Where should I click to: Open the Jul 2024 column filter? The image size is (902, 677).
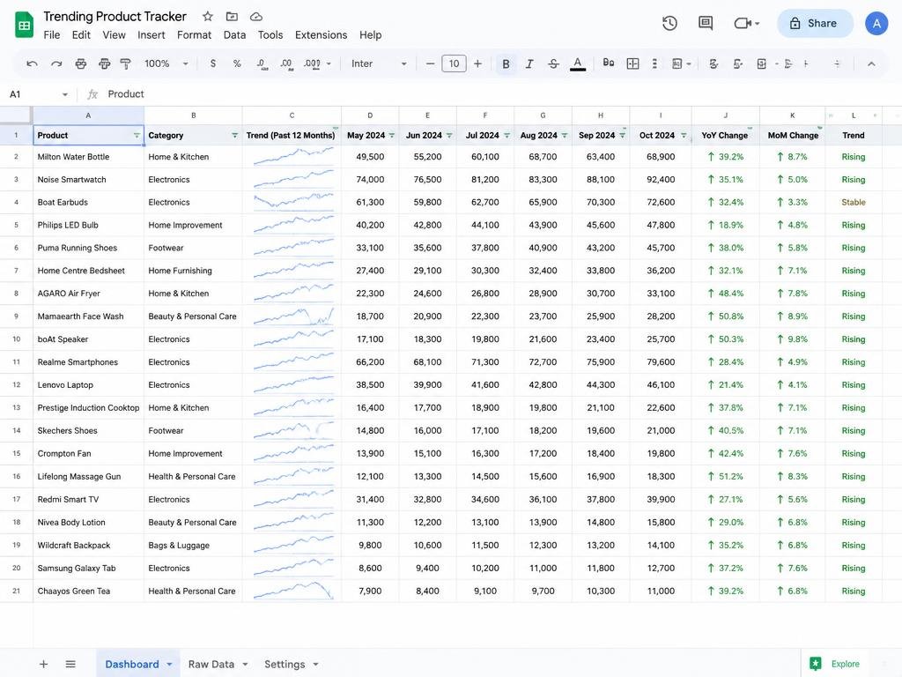[x=506, y=135]
